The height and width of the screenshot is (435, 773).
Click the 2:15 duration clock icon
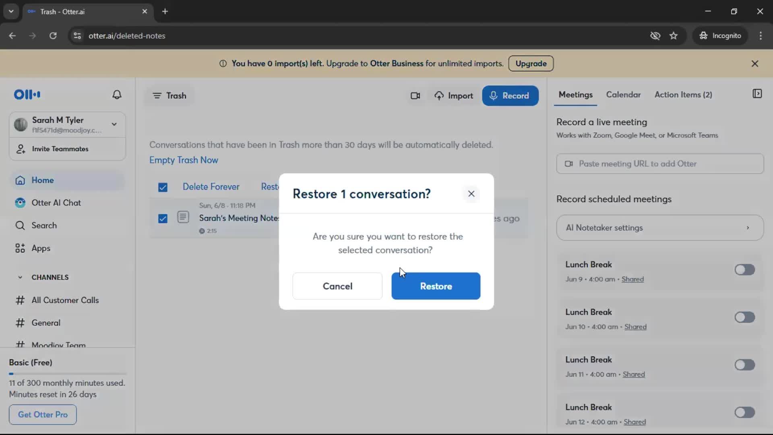[202, 231]
